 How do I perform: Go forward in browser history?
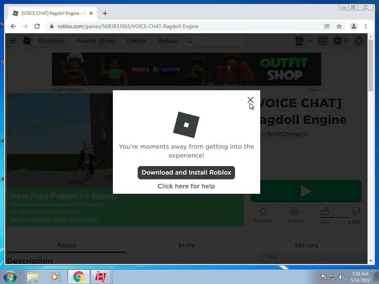(x=25, y=26)
